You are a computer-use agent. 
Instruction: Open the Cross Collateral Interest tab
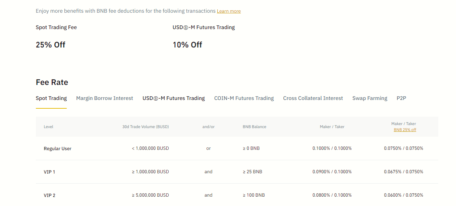[313, 98]
